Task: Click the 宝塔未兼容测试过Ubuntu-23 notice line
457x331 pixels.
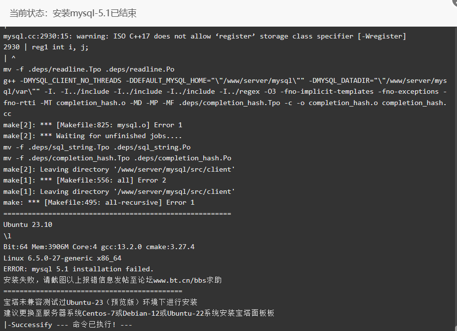Action: (101, 302)
